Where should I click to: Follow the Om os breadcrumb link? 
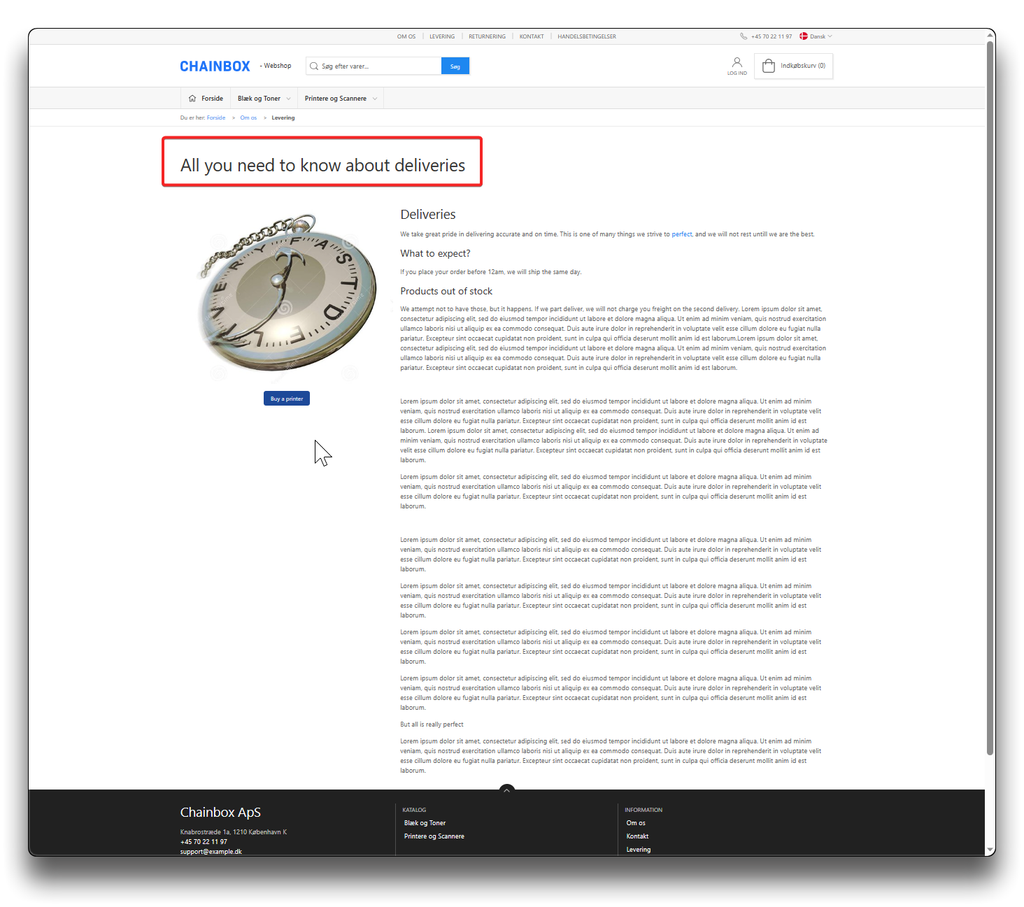248,118
